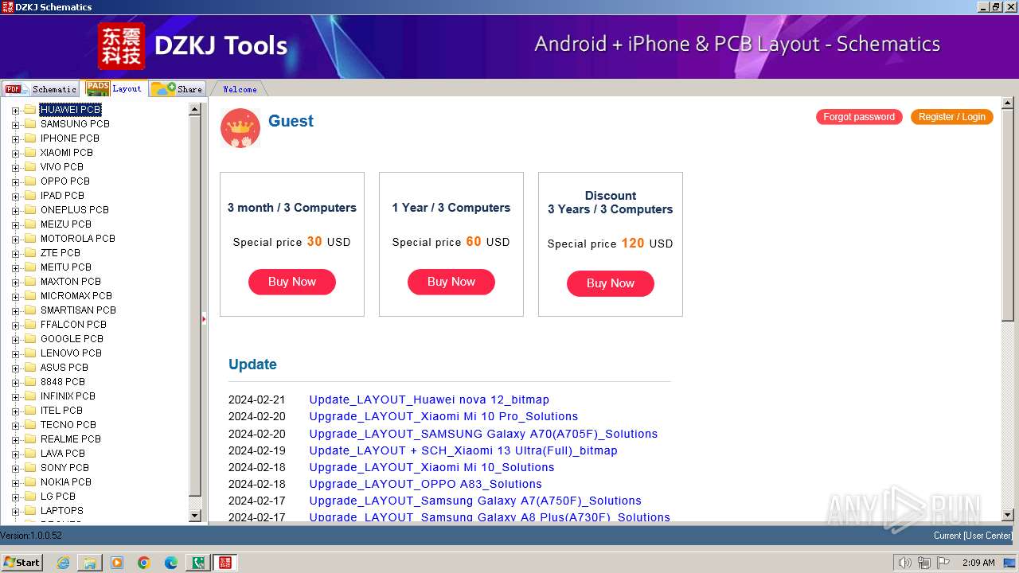Buy Now for 3 Years discount plan

[x=611, y=283]
